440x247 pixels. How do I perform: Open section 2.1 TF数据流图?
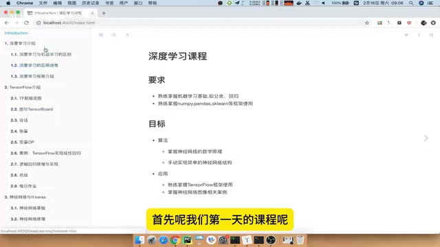pyautogui.click(x=26, y=98)
